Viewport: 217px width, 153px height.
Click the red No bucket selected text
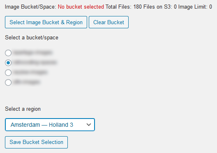[x=81, y=7]
